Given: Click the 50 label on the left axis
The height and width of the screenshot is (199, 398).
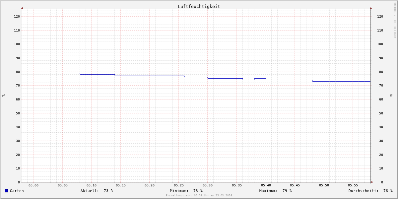Looking at the screenshot, I should coord(18,113).
